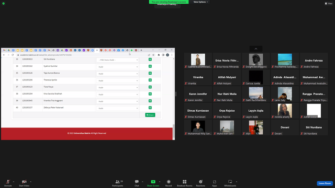Open a new browser tab with plus
The width and height of the screenshot is (335, 188).
tap(141, 50)
